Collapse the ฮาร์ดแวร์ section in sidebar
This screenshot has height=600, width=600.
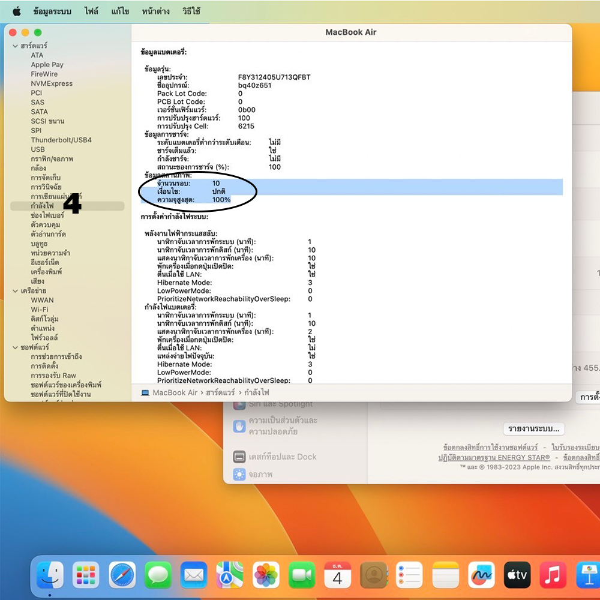[x=15, y=46]
